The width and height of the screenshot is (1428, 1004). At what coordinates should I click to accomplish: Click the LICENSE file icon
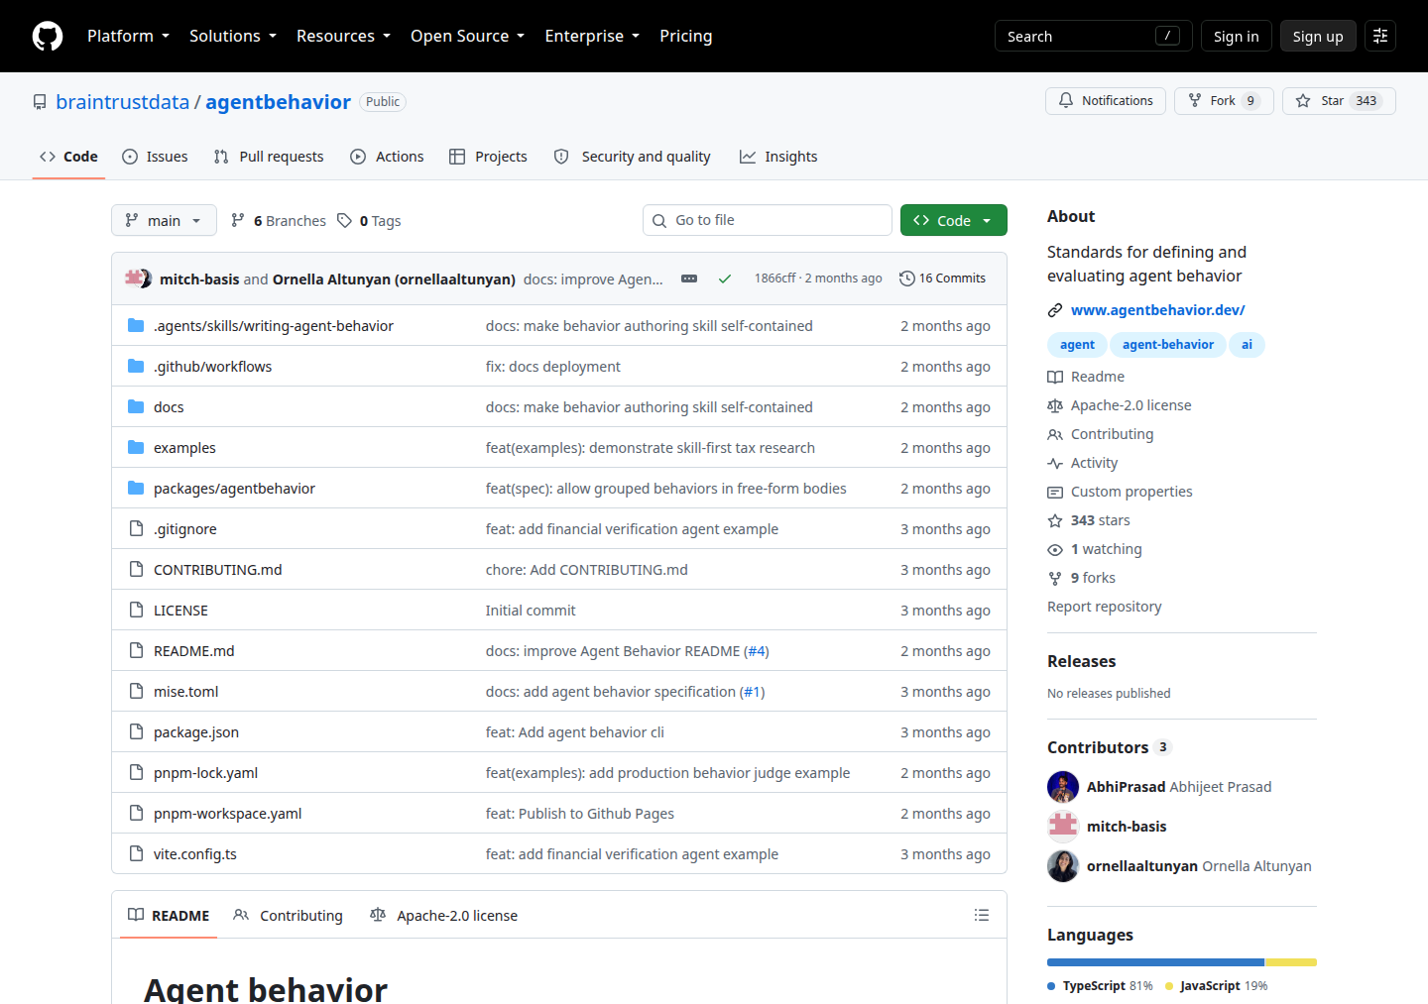pyautogui.click(x=137, y=611)
